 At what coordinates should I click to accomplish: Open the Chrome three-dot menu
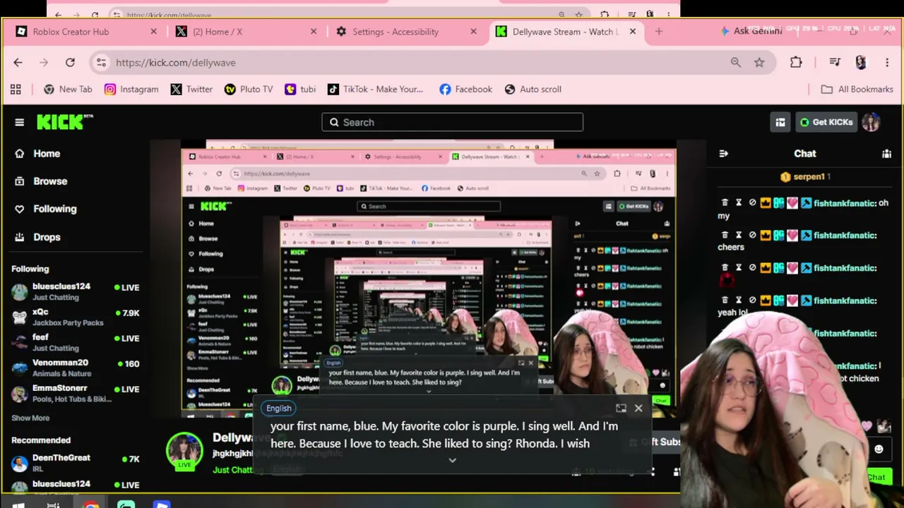click(x=887, y=62)
